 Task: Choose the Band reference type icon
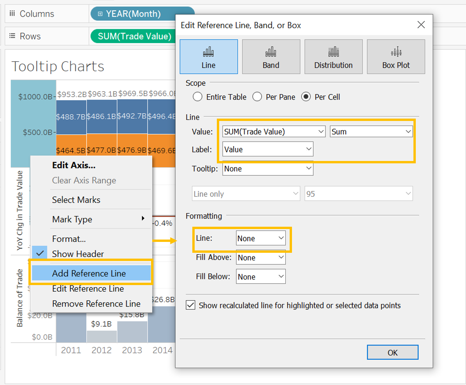(271, 52)
